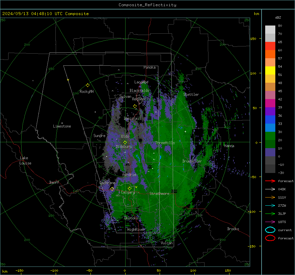Screen dimensions: 295x275
Task: Click the -150 tick on bottom axis
Action: [19, 271]
